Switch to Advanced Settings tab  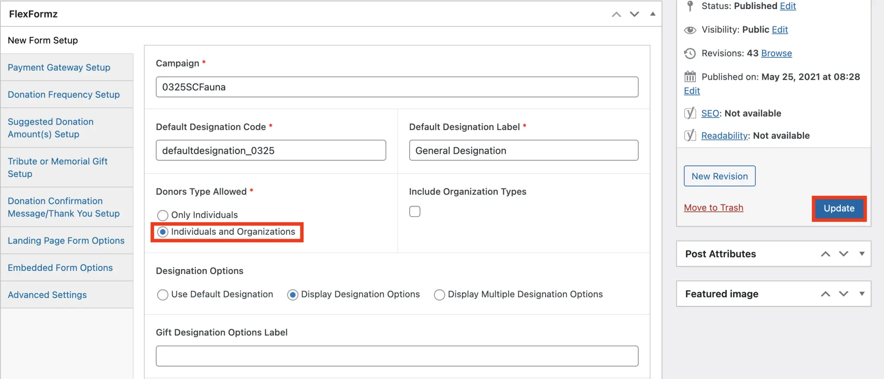tap(47, 295)
